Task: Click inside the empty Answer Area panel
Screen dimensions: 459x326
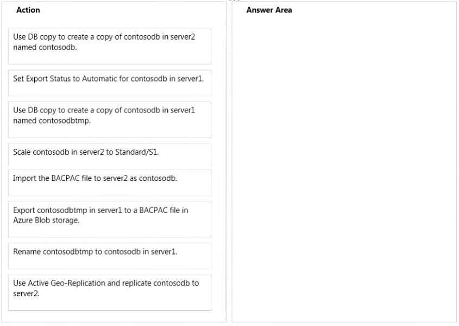Action: (344, 170)
